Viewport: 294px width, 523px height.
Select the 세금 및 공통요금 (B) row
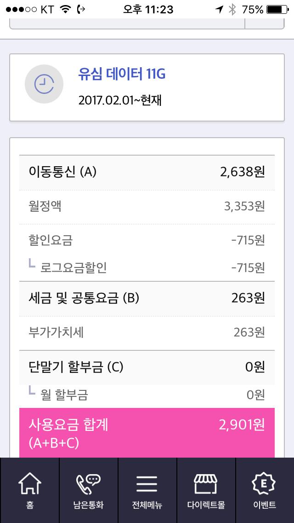[x=147, y=298]
